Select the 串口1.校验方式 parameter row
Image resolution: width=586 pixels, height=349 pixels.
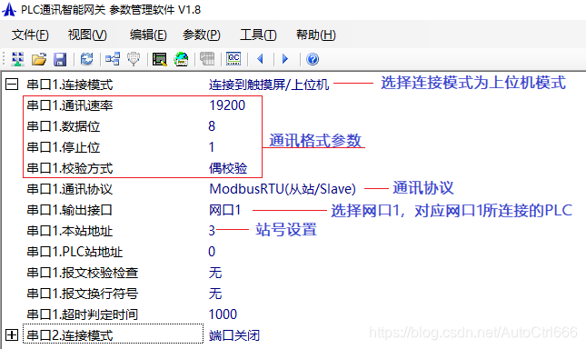70,168
